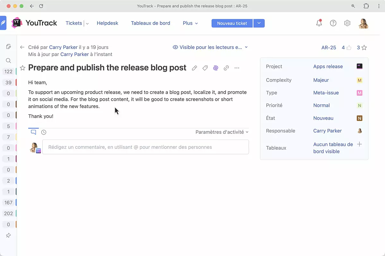This screenshot has height=256, width=385.
Task: Go to Tableaux de bord
Action: [x=150, y=23]
